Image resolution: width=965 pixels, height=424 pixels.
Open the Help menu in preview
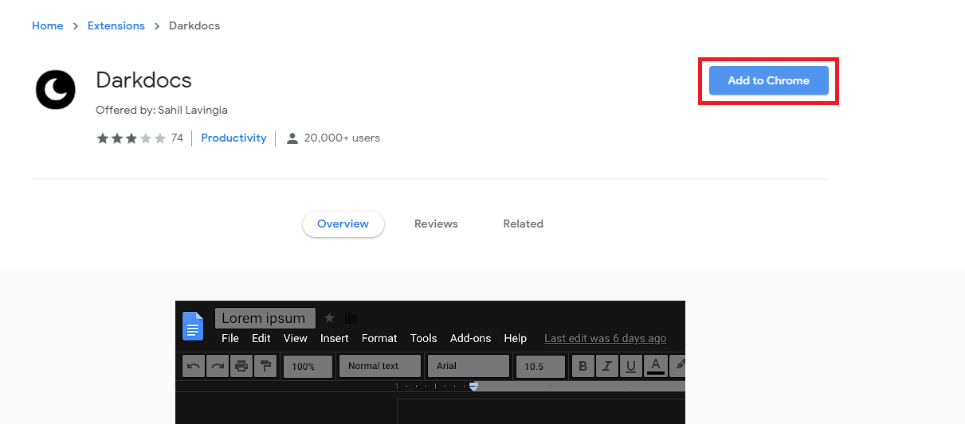[x=516, y=338]
